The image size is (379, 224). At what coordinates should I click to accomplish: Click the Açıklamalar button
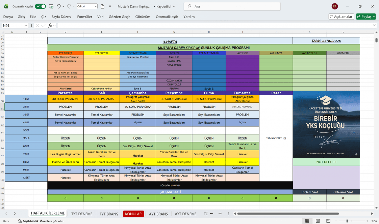click(x=341, y=17)
